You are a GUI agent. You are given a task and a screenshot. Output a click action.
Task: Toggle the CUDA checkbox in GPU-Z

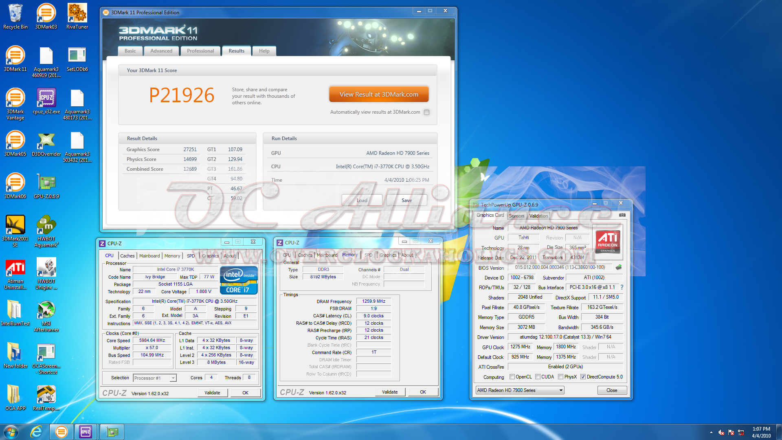tap(538, 377)
